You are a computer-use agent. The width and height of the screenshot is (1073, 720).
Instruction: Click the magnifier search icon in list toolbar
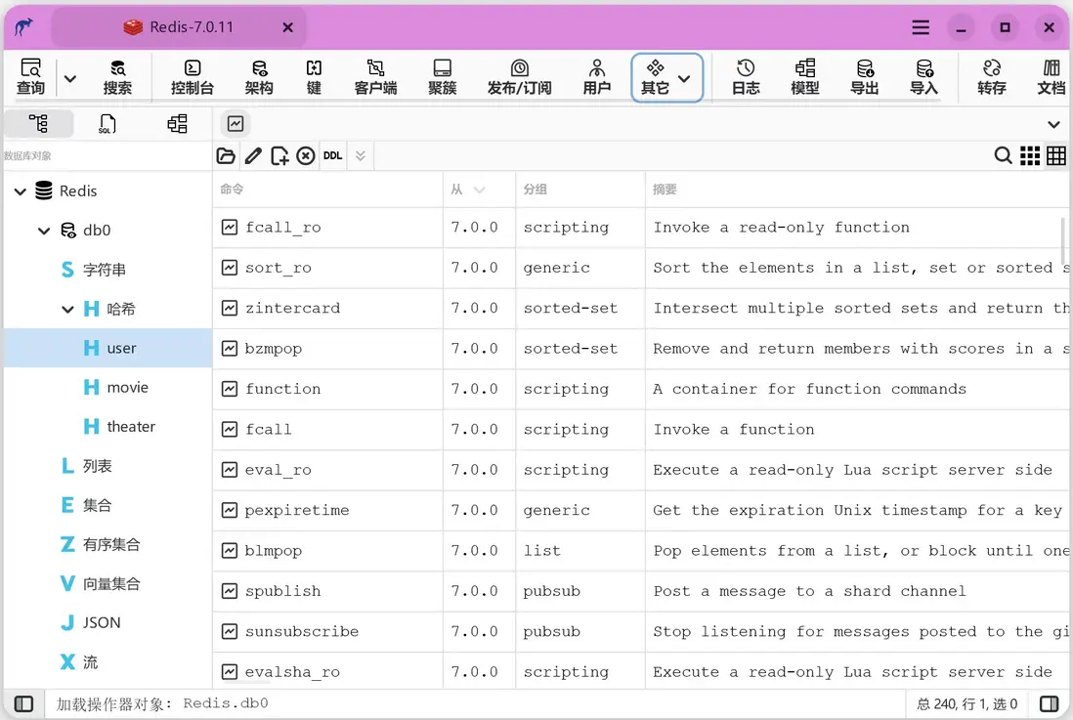coord(1004,156)
